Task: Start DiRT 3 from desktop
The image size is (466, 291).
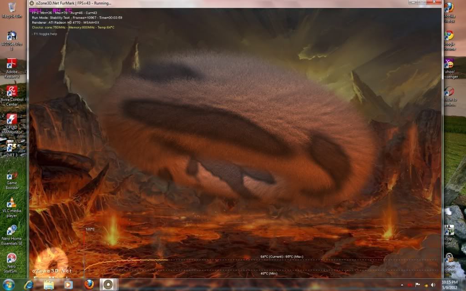Action: coord(12,149)
